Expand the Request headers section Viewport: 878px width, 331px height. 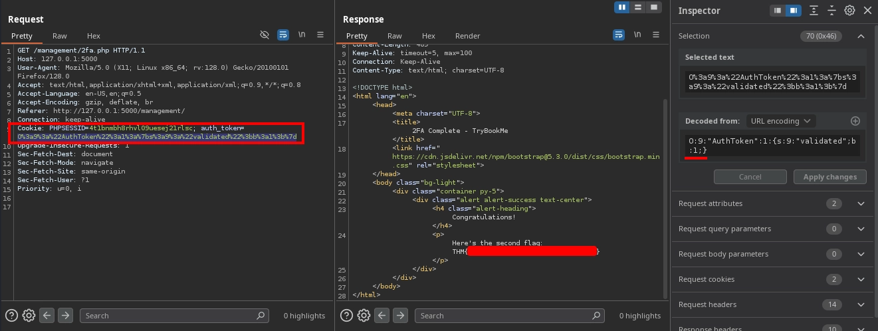861,304
